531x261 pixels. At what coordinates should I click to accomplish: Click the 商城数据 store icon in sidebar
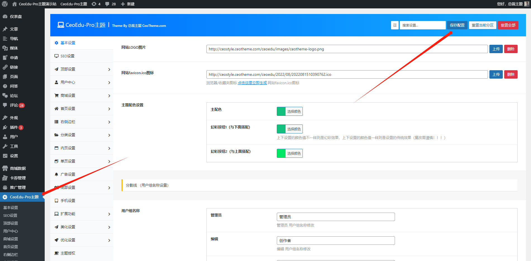pyautogui.click(x=5, y=168)
